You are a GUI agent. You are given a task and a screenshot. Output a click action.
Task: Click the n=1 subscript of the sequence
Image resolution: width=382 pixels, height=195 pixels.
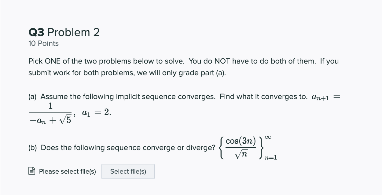click(271, 157)
